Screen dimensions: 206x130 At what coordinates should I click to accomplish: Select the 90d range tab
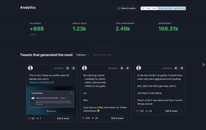[154, 8]
